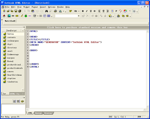Image resolution: width=150 pixels, height=119 pixels.
Task: Click the binoculars Find icon
Action: 46,11
